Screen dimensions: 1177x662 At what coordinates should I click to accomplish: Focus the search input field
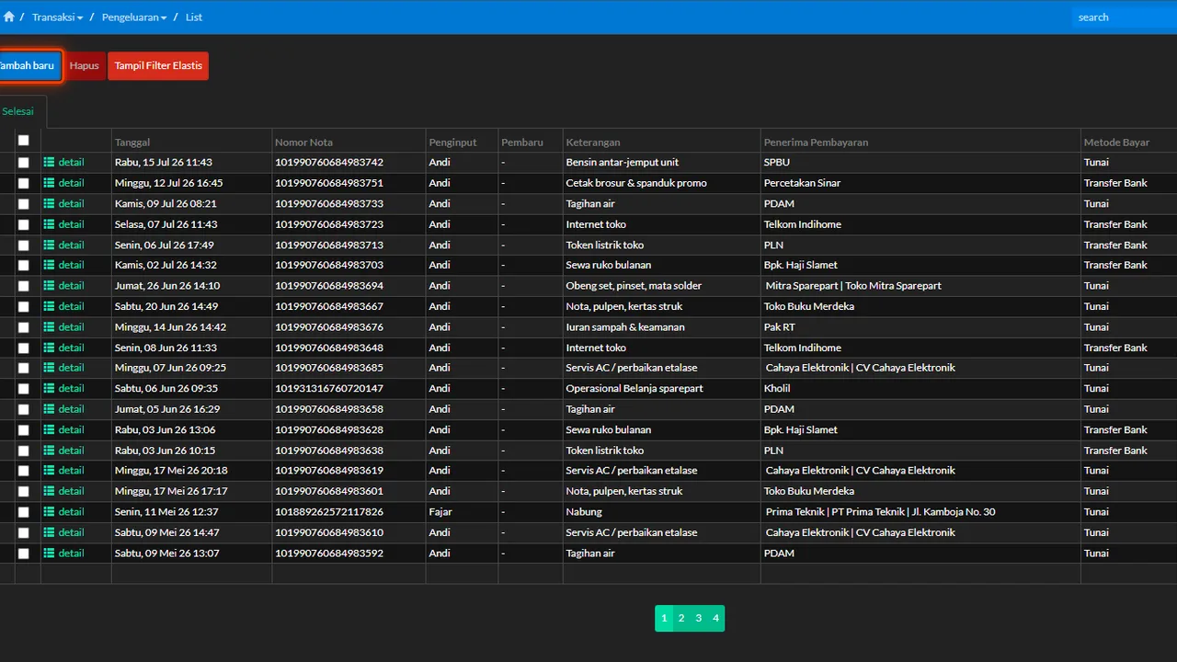click(1124, 17)
